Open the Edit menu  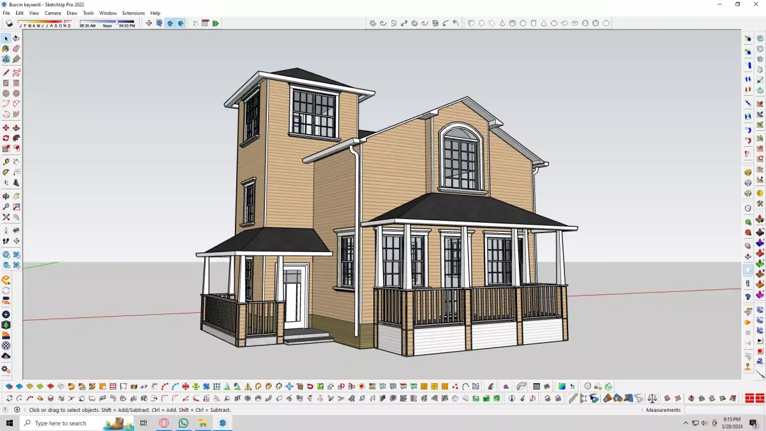20,13
